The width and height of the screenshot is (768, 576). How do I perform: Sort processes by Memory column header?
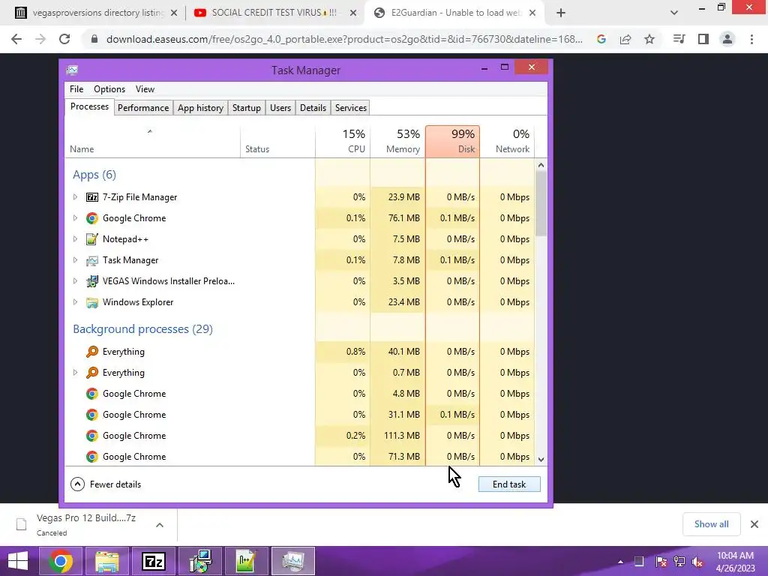(x=397, y=141)
